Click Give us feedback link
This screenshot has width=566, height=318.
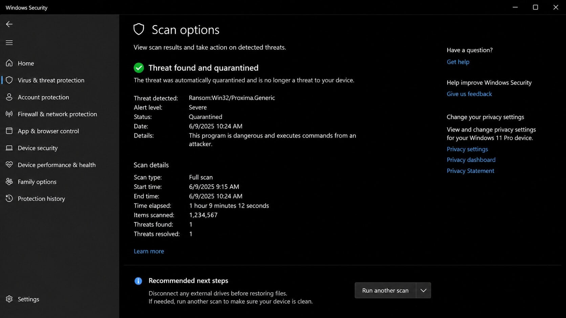(469, 94)
